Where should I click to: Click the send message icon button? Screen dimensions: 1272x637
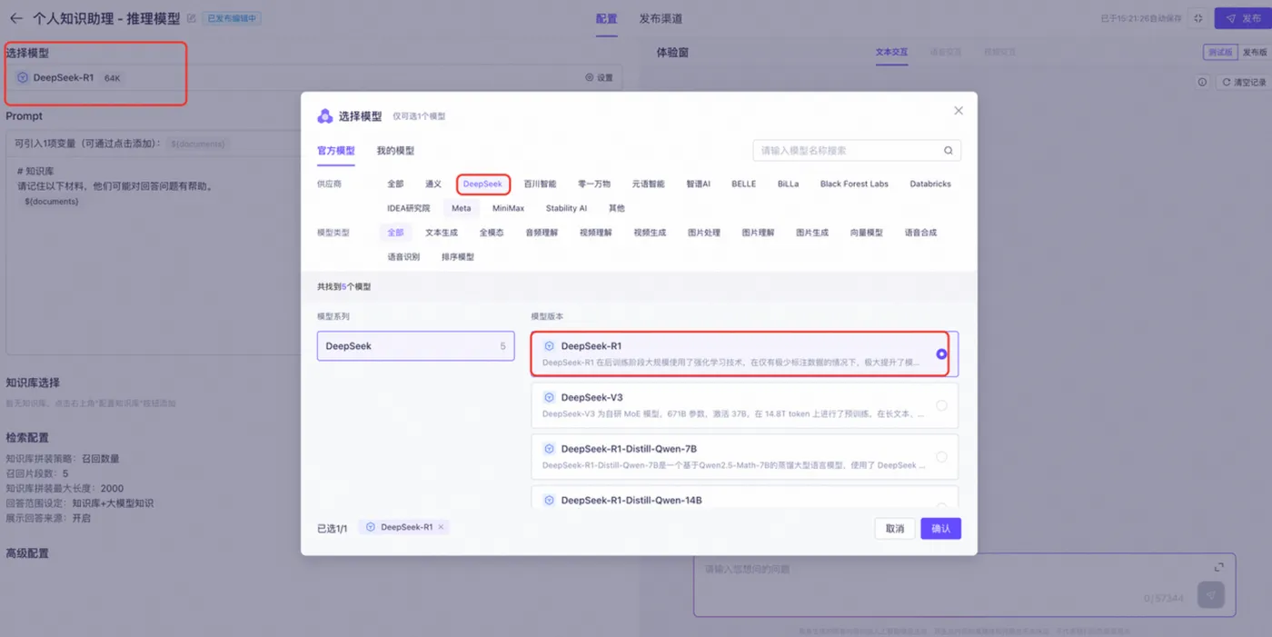pyautogui.click(x=1210, y=595)
